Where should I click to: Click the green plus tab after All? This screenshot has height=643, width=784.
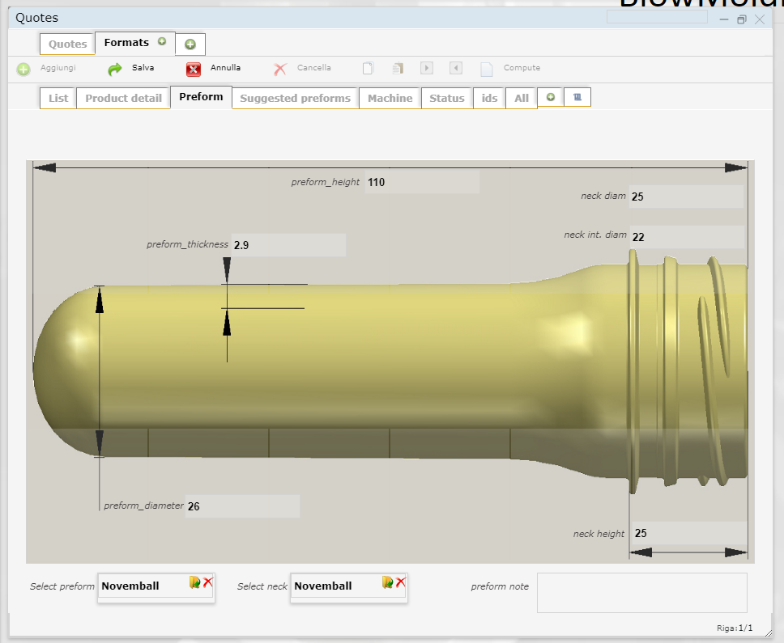[x=551, y=98]
